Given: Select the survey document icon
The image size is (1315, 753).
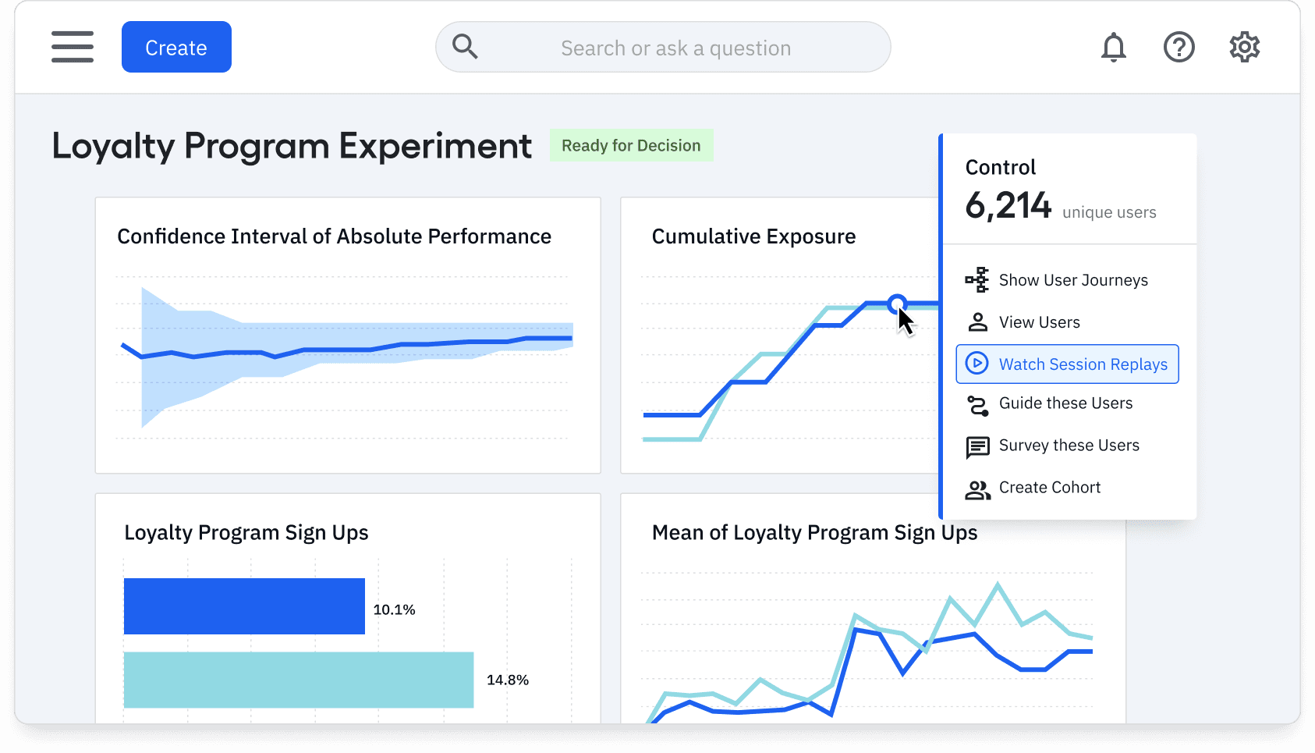Looking at the screenshot, I should tap(977, 446).
